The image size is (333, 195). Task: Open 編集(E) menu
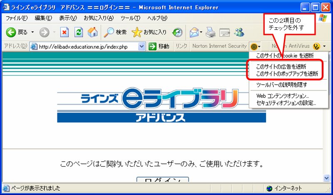click(43, 18)
